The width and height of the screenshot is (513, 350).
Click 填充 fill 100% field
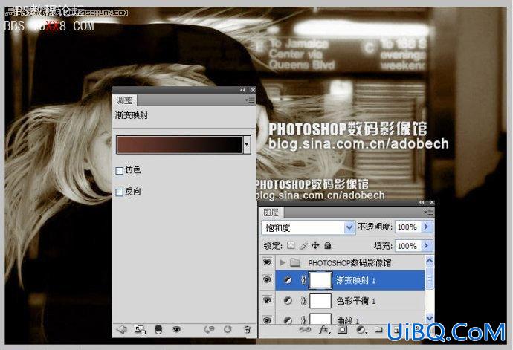pyautogui.click(x=408, y=246)
